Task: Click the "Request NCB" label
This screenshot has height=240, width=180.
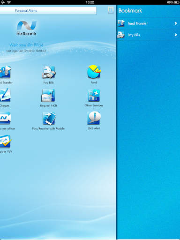Action: [x=48, y=106]
